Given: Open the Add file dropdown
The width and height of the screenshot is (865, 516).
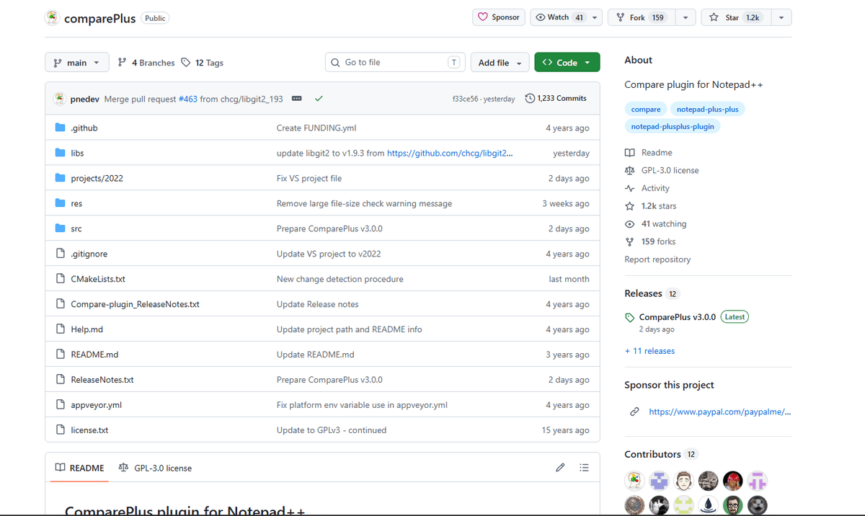Looking at the screenshot, I should tap(500, 63).
